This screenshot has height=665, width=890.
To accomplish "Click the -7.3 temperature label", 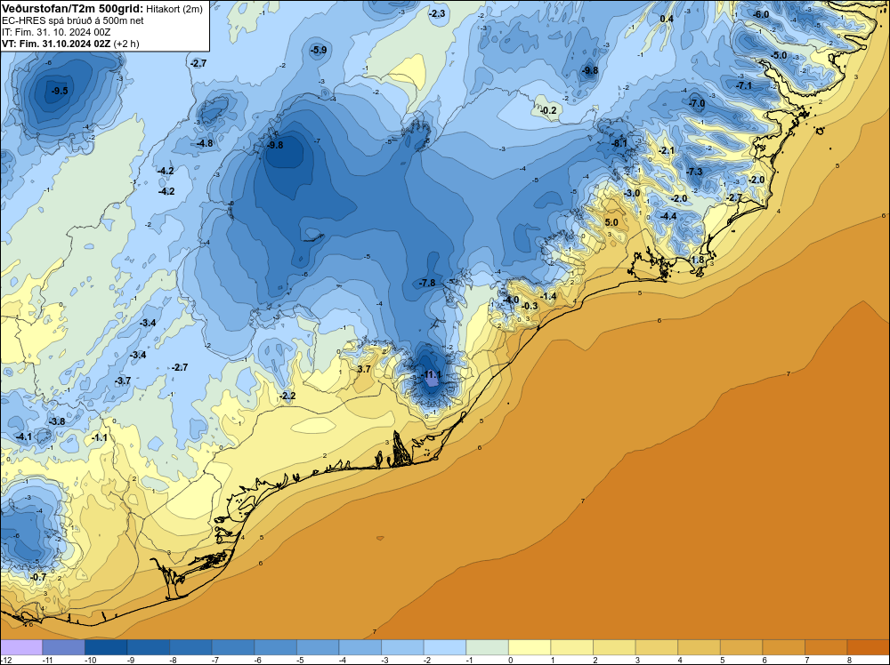I will coord(694,172).
